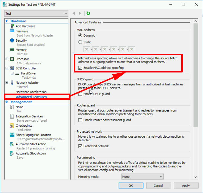Select Advanced Features tree item
Screen dimensions: 203x193
31,97
